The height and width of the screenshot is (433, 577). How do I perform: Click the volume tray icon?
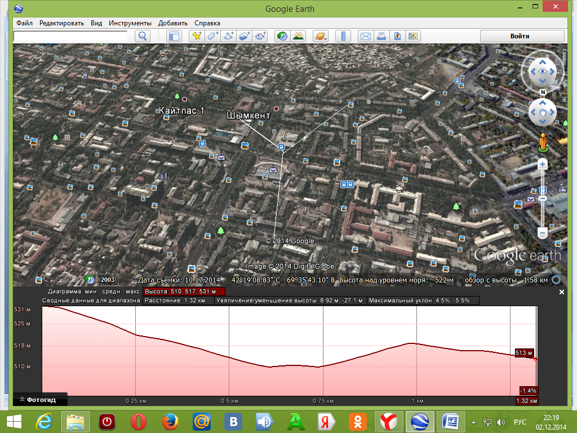point(500,422)
